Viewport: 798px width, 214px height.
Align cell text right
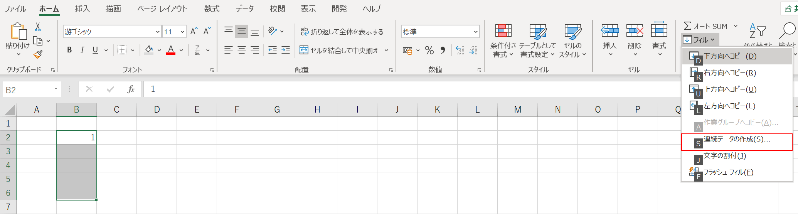point(255,50)
